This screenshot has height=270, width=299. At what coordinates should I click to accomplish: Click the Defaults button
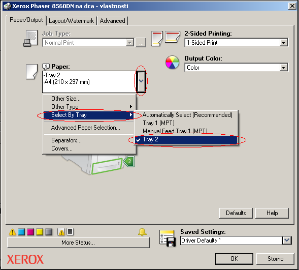(x=236, y=213)
